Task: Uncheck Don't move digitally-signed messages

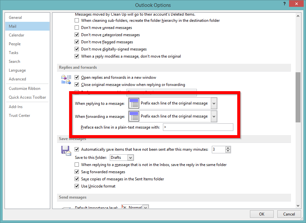Action: [77, 49]
